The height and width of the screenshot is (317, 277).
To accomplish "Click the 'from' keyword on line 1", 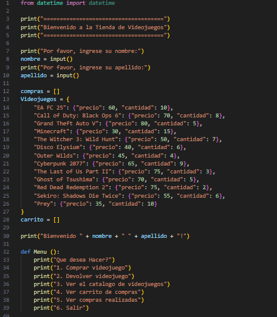I will tap(27, 3).
